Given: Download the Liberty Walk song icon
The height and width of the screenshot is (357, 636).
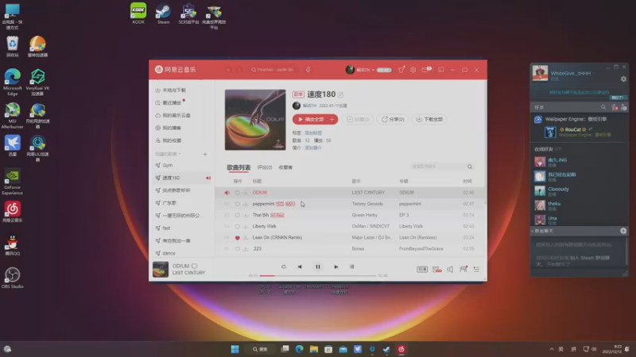Looking at the screenshot, I should tap(246, 226).
